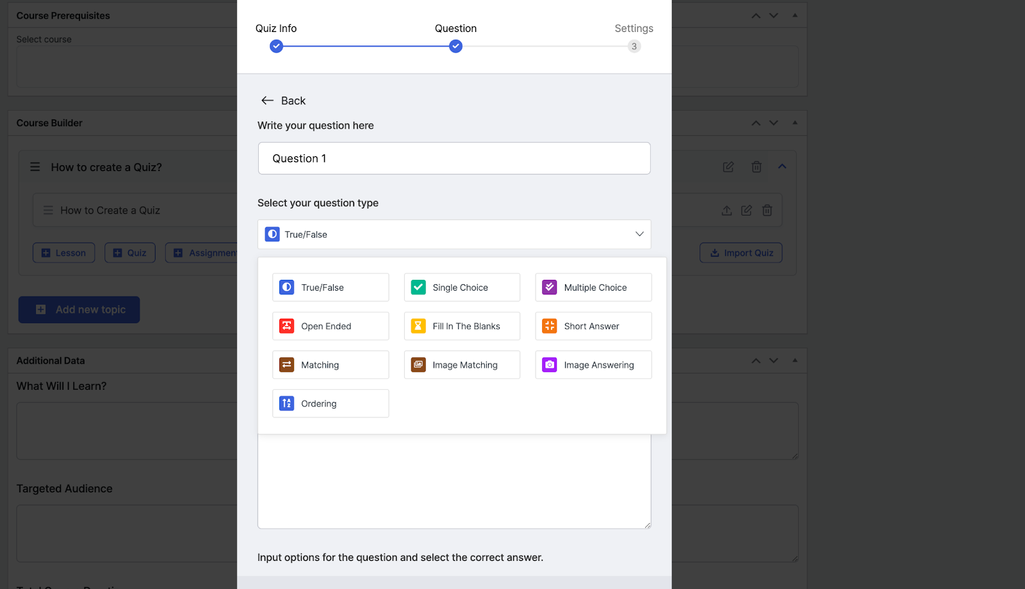Delete the "How to Create a Quiz" quiz item
The width and height of the screenshot is (1025, 589).
coord(767,210)
